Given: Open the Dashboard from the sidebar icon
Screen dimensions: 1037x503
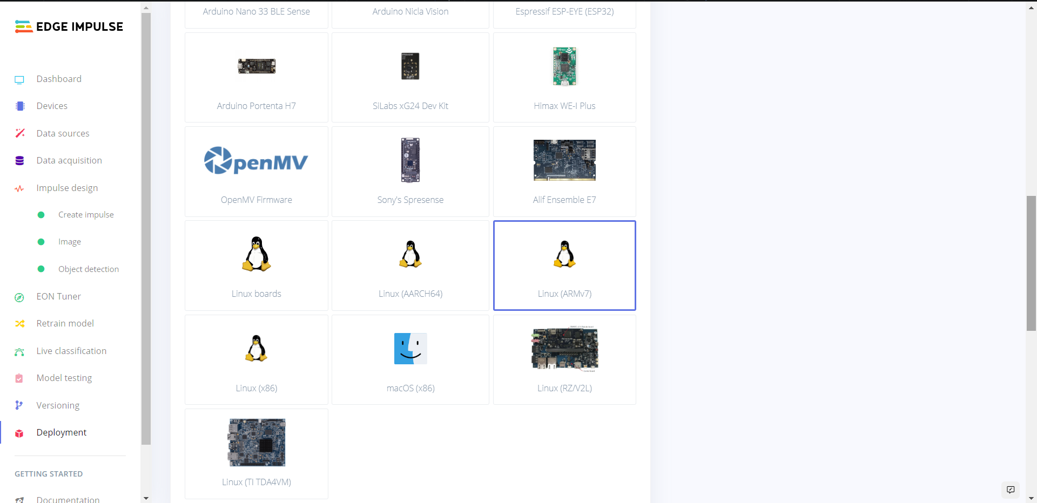Looking at the screenshot, I should [x=19, y=79].
